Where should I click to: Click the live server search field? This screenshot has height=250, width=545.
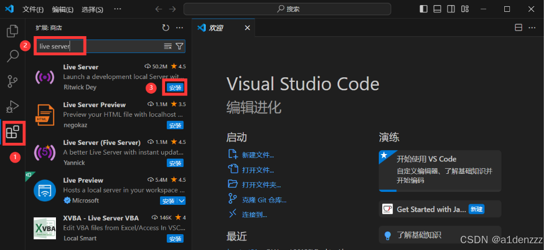(110, 46)
